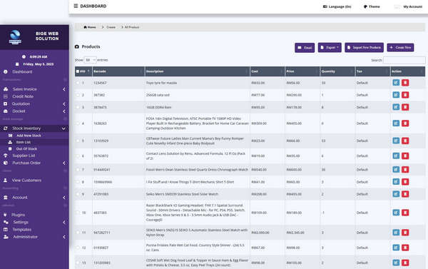The image size is (428, 269).
Task: Expand the Account submenu chevron
Action: tap(64, 197)
